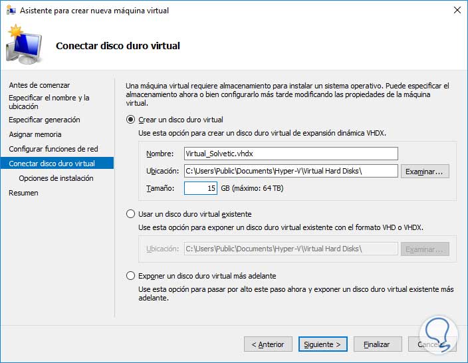Click the Nombre field with Virtual_Solvetic.vhdx
The width and height of the screenshot is (468, 363).
click(291, 154)
